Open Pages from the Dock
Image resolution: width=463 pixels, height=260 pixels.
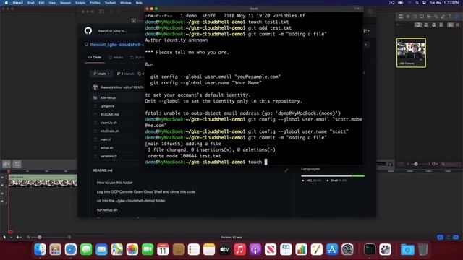click(316, 250)
